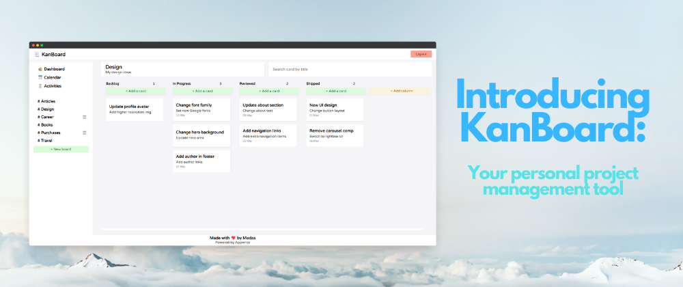Viewport: 683px width, 287px height.
Task: Add a card to Shipped column
Action: (x=336, y=91)
